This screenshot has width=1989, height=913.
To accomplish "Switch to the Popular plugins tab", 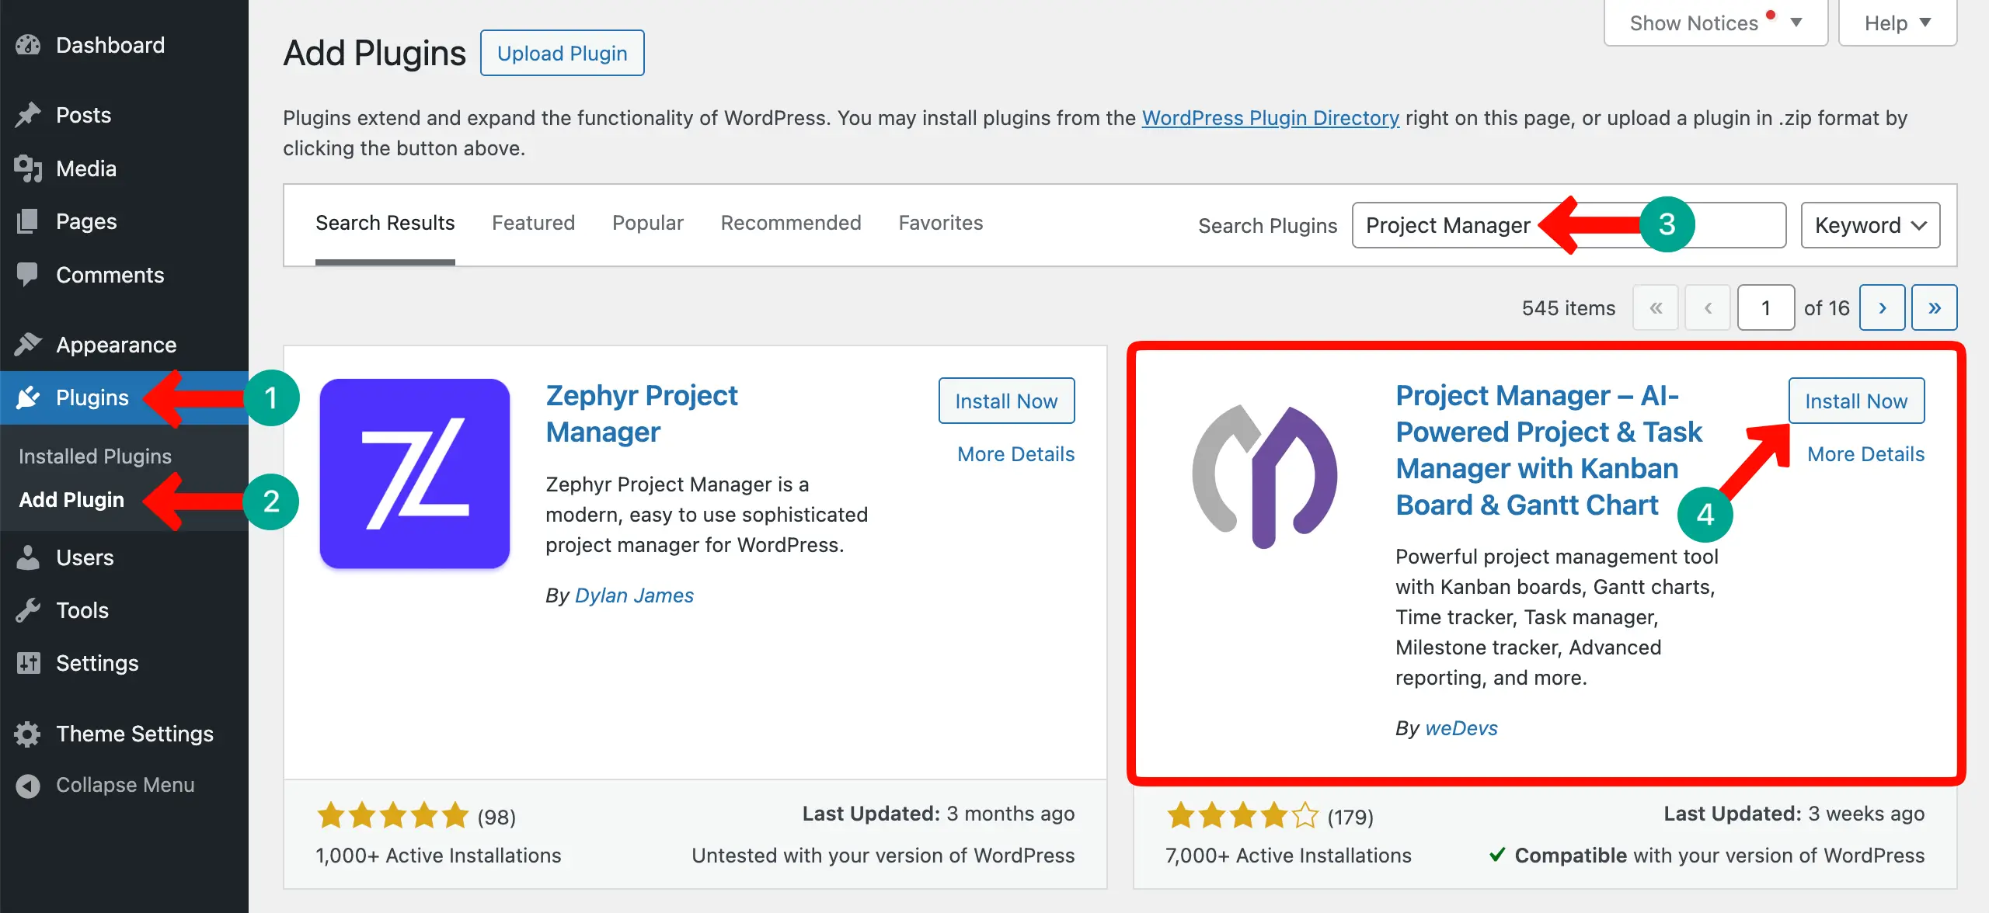I will [x=647, y=223].
